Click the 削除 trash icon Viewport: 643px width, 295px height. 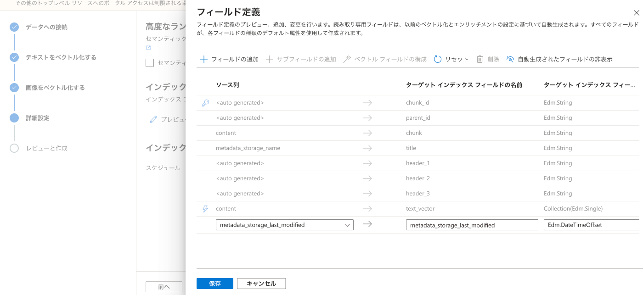tap(479, 59)
